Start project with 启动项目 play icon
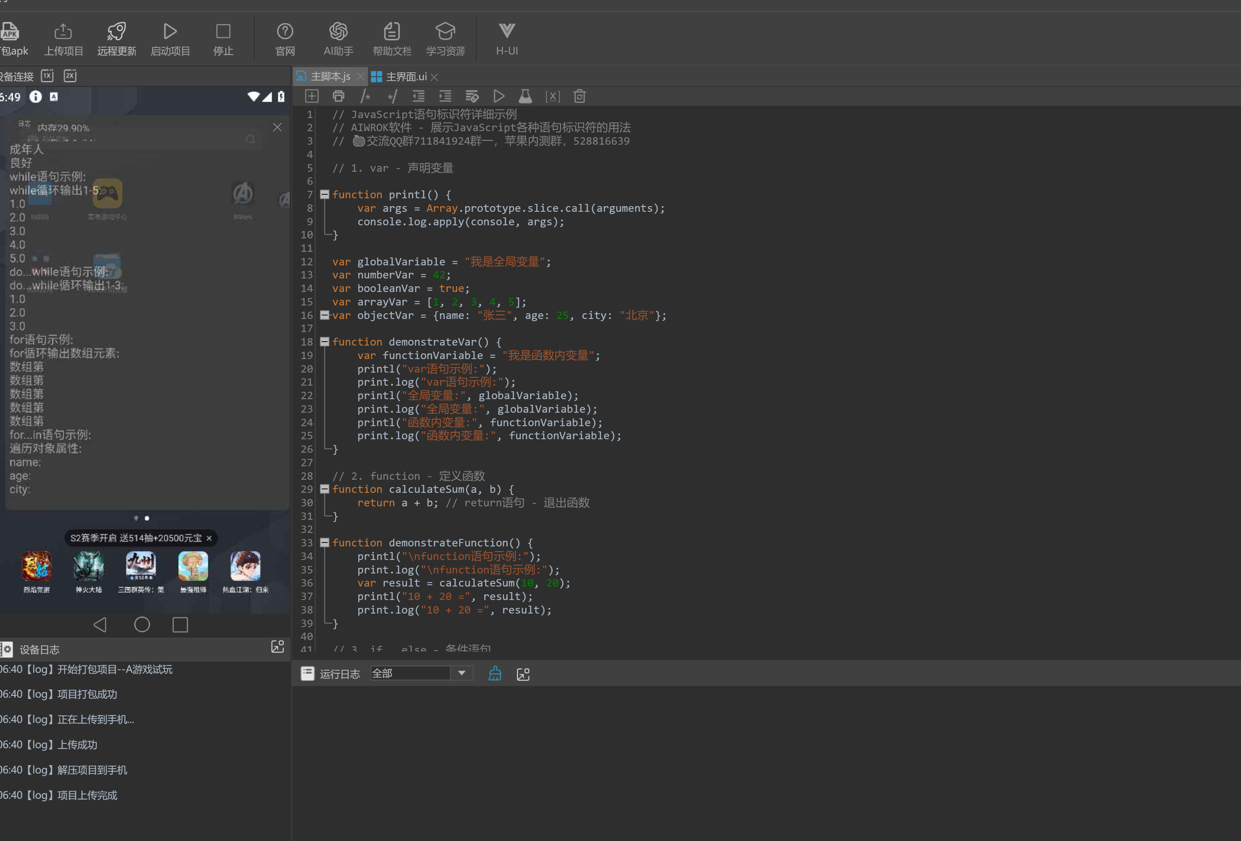Screen dimensions: 1241x841 [x=170, y=32]
